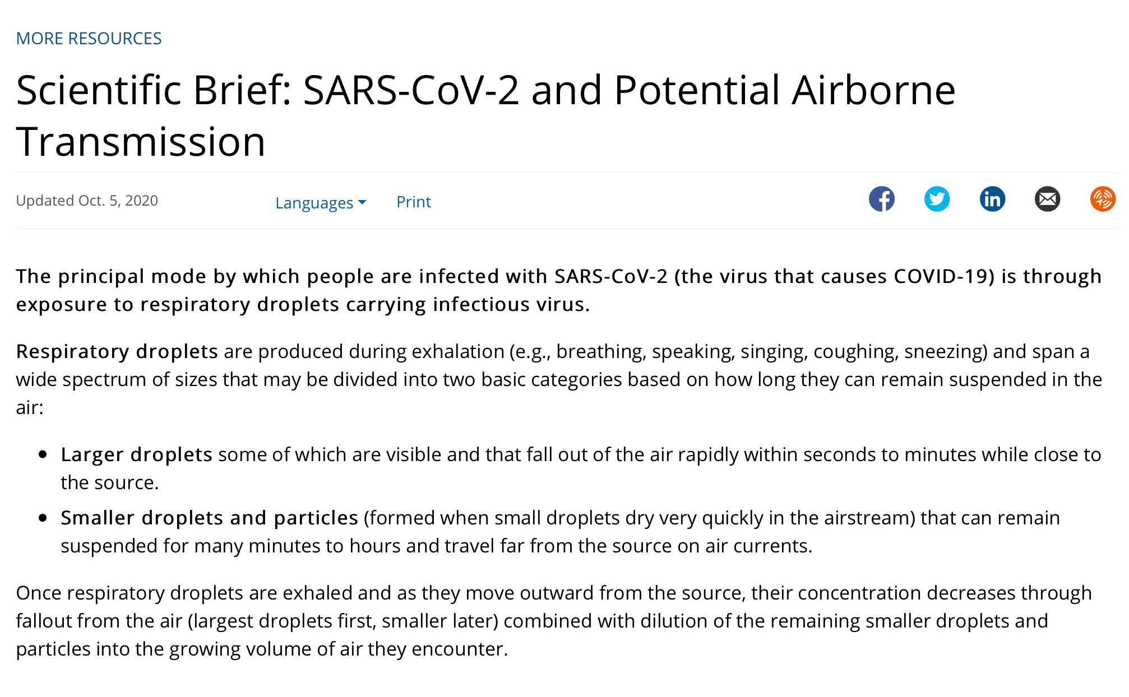Click the caret arrow beside Languages

(362, 202)
